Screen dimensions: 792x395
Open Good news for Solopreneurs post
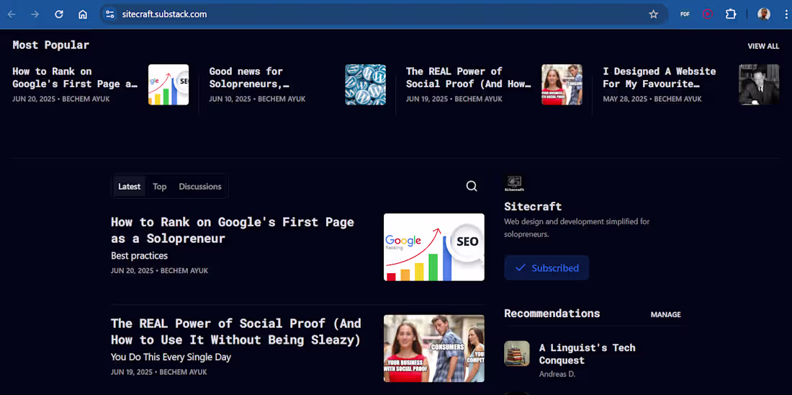250,77
